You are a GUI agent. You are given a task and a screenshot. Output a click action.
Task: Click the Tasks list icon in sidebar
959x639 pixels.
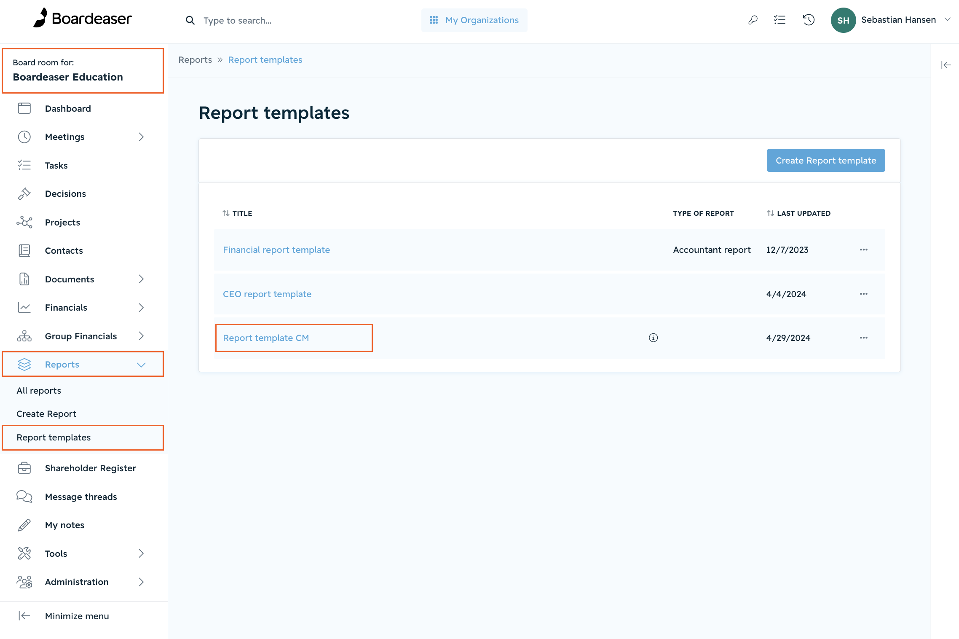24,165
